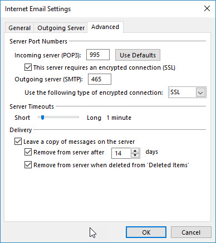Close the Internet Email Settings dialog

pos(207,8)
